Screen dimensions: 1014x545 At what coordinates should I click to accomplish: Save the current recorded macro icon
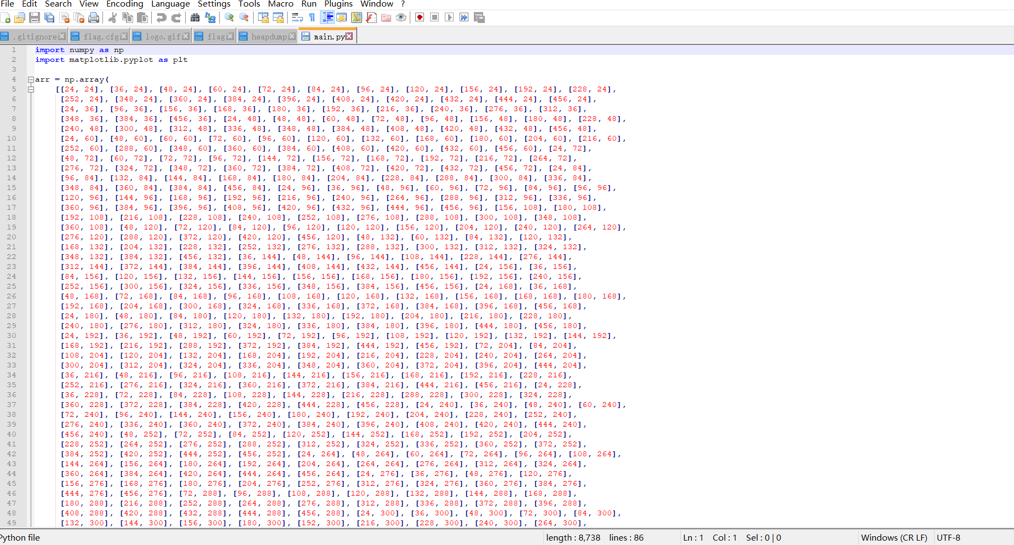(479, 18)
